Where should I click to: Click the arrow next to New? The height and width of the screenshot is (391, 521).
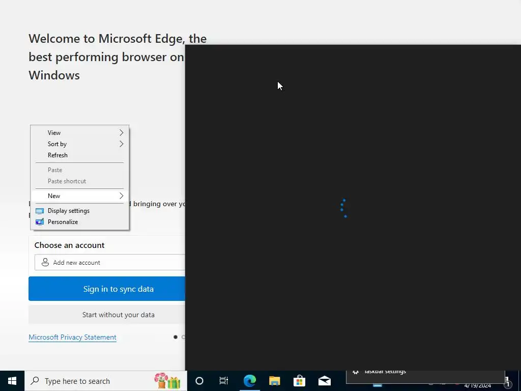[121, 196]
